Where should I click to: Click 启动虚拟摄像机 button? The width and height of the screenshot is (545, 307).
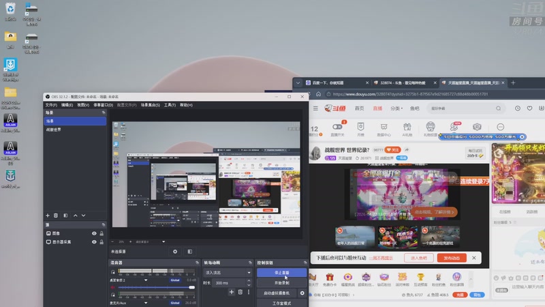click(x=277, y=293)
